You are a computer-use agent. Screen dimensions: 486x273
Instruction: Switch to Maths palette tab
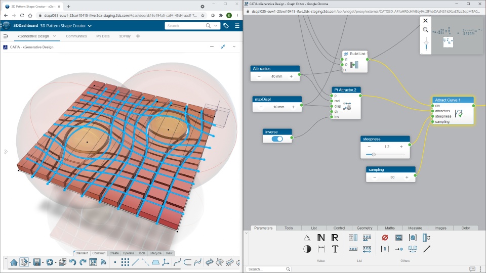click(x=390, y=228)
